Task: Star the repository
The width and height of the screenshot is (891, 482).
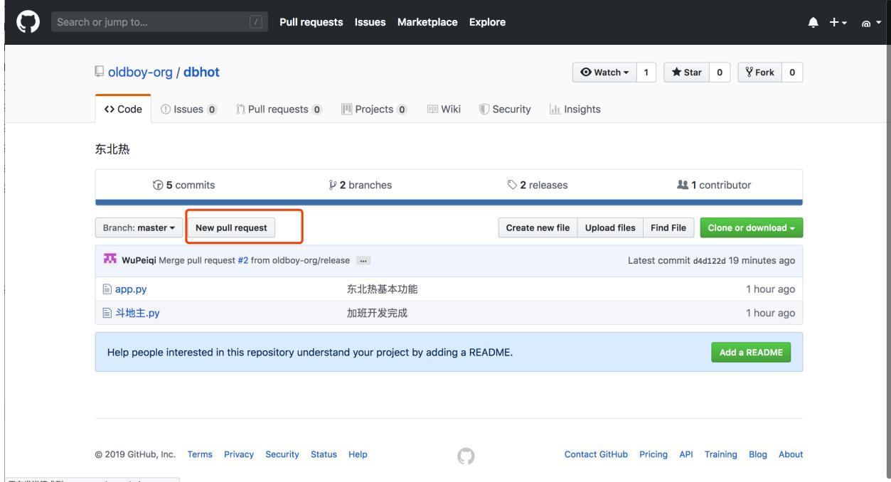Action: [x=686, y=73]
